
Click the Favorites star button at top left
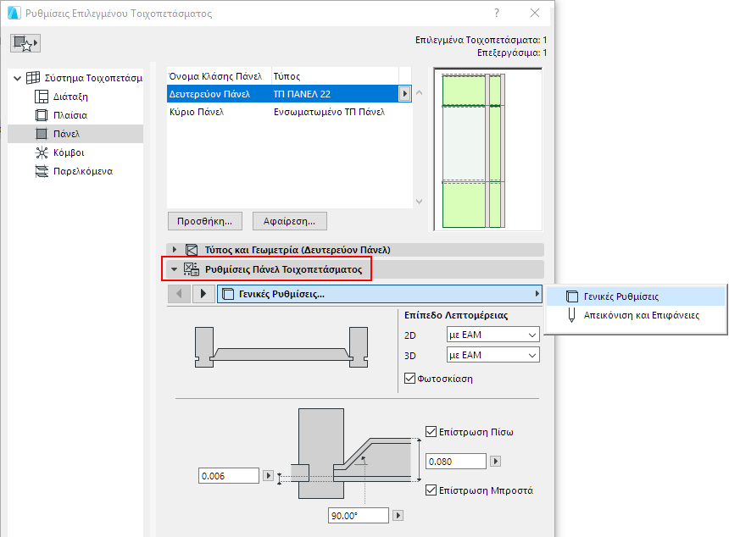coord(25,41)
